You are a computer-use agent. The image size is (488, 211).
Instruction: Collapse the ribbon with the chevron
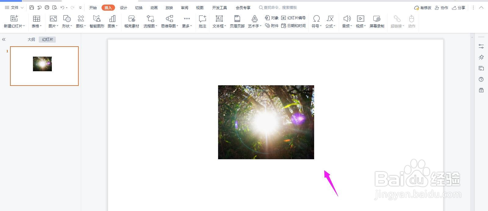tap(481, 8)
